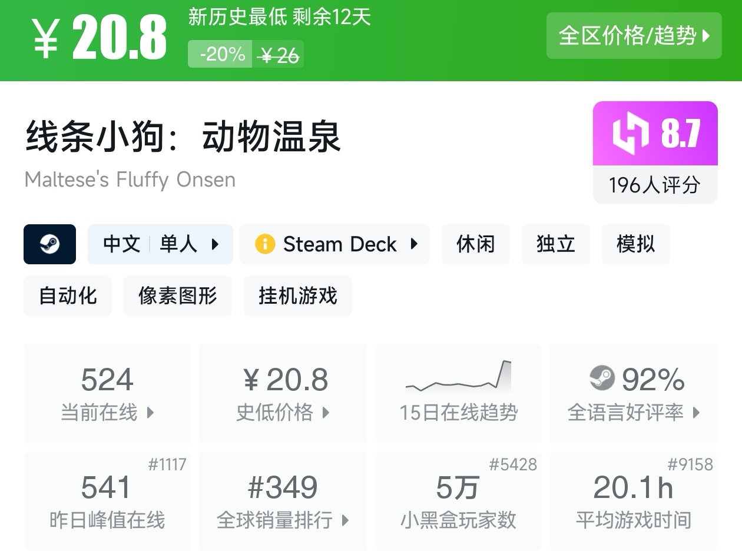Click the yen symbol in the green banner
This screenshot has height=558, width=742.
click(x=45, y=40)
